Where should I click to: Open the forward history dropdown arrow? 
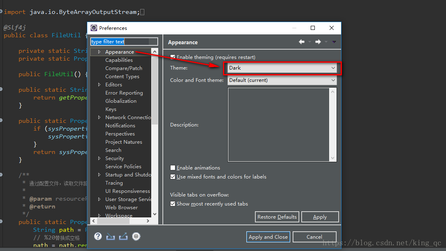click(326, 42)
